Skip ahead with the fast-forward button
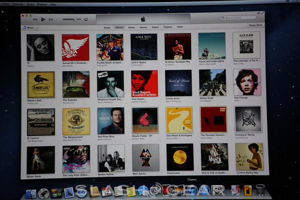 51,19
